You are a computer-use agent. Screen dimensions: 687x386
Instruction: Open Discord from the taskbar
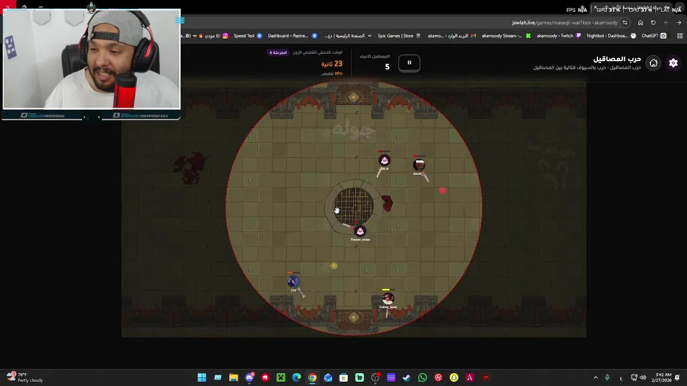pos(249,377)
